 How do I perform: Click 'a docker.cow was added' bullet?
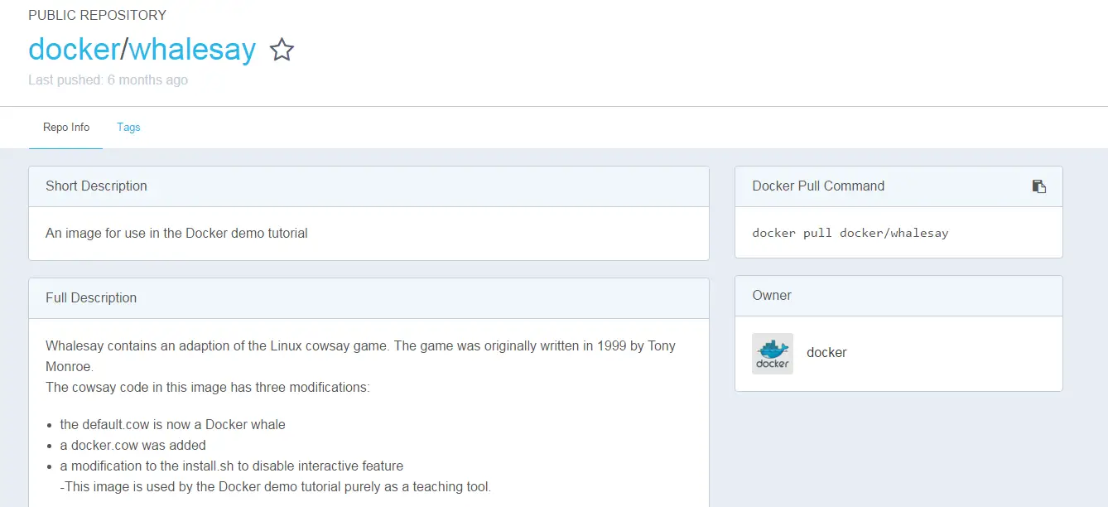coord(132,446)
